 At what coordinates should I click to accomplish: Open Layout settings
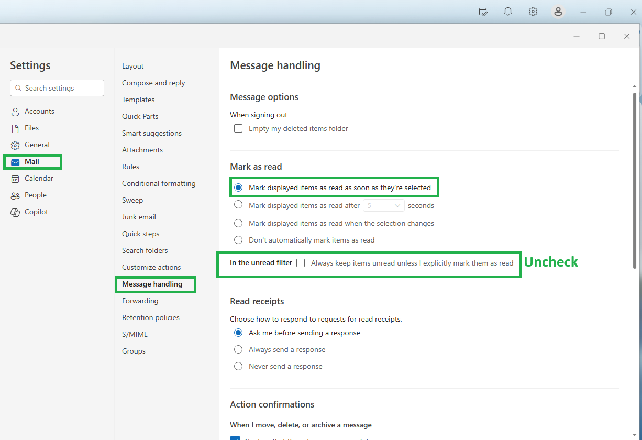[x=133, y=66]
